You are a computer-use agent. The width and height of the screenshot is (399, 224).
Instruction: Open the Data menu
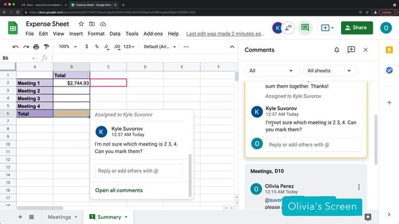[x=115, y=34]
